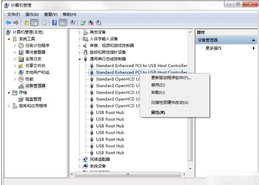
Task: Click the 本地用户和组 icon
Action: [x=21, y=72]
